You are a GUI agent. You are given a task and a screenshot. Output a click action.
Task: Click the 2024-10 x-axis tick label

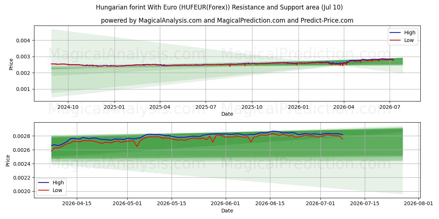click(x=68, y=107)
